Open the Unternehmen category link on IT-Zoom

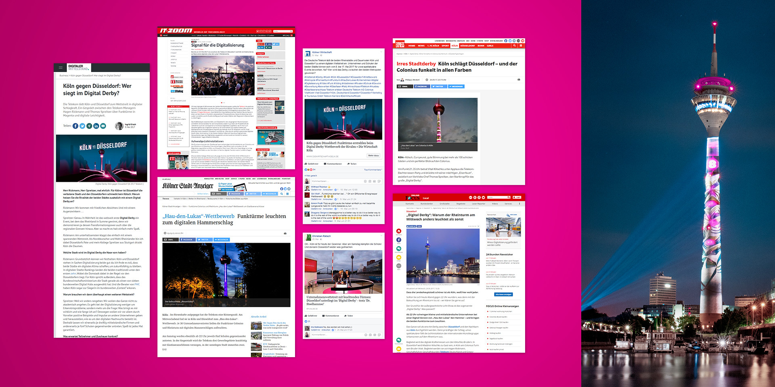coord(263,57)
